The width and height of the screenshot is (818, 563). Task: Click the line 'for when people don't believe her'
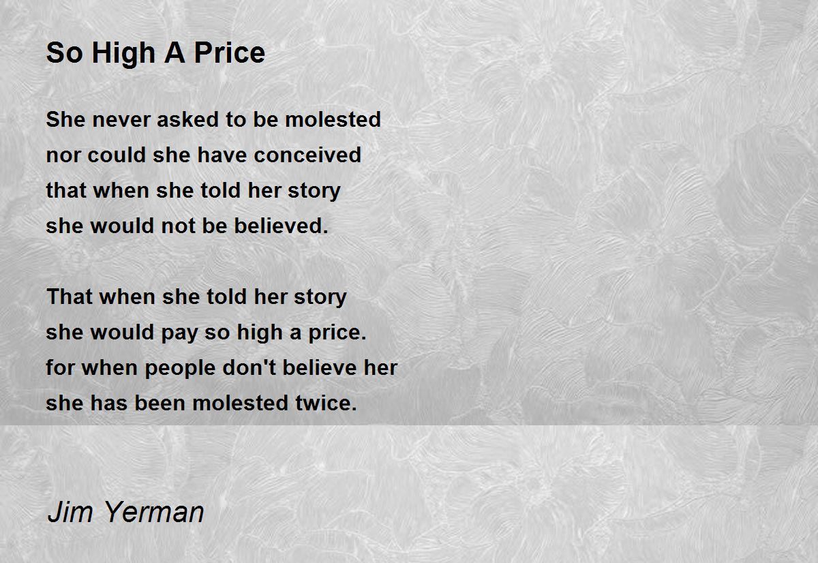pyautogui.click(x=222, y=367)
